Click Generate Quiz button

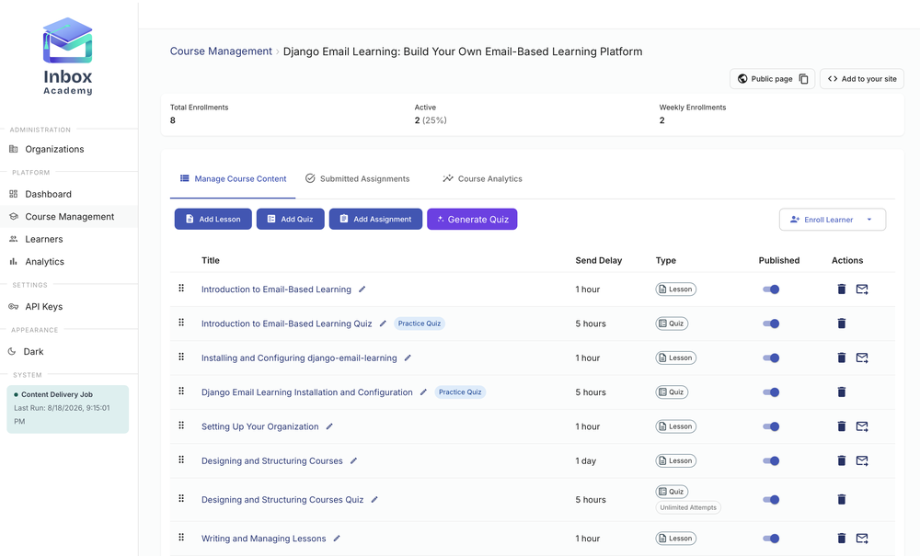(x=472, y=219)
